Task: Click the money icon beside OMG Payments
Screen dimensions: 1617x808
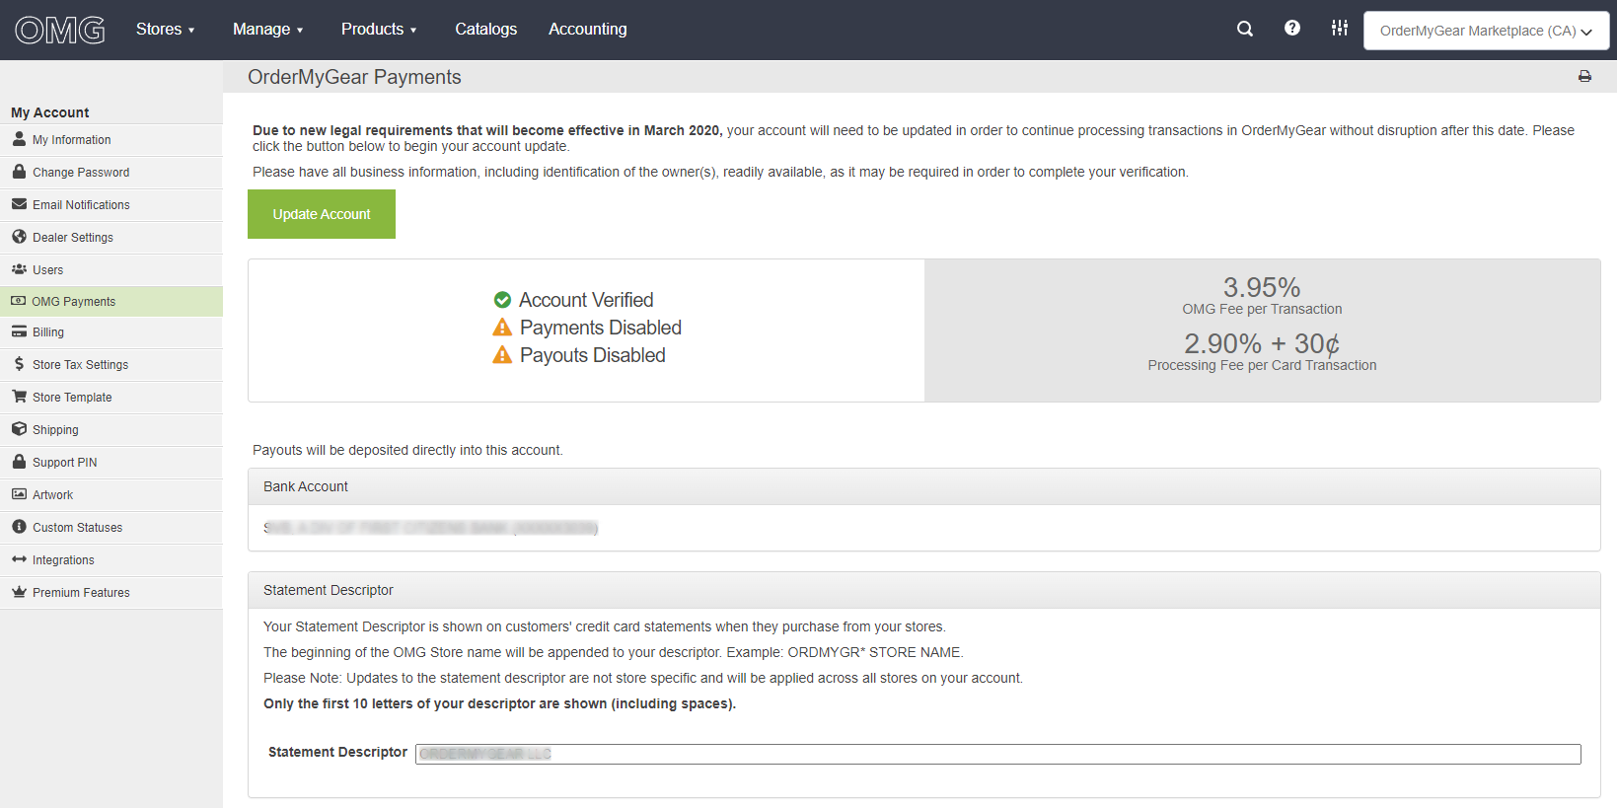Action: (x=19, y=301)
